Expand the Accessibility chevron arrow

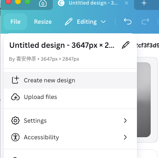[125, 137]
